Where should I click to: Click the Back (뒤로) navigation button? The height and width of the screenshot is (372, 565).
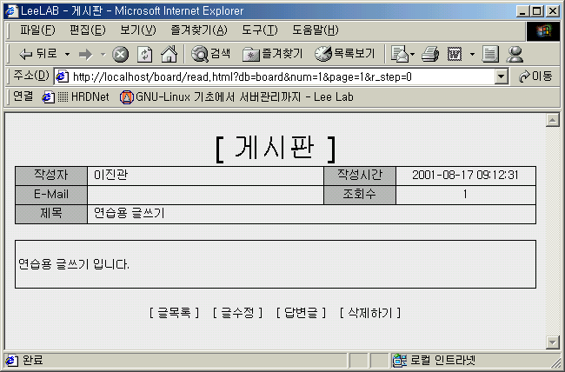[38, 54]
